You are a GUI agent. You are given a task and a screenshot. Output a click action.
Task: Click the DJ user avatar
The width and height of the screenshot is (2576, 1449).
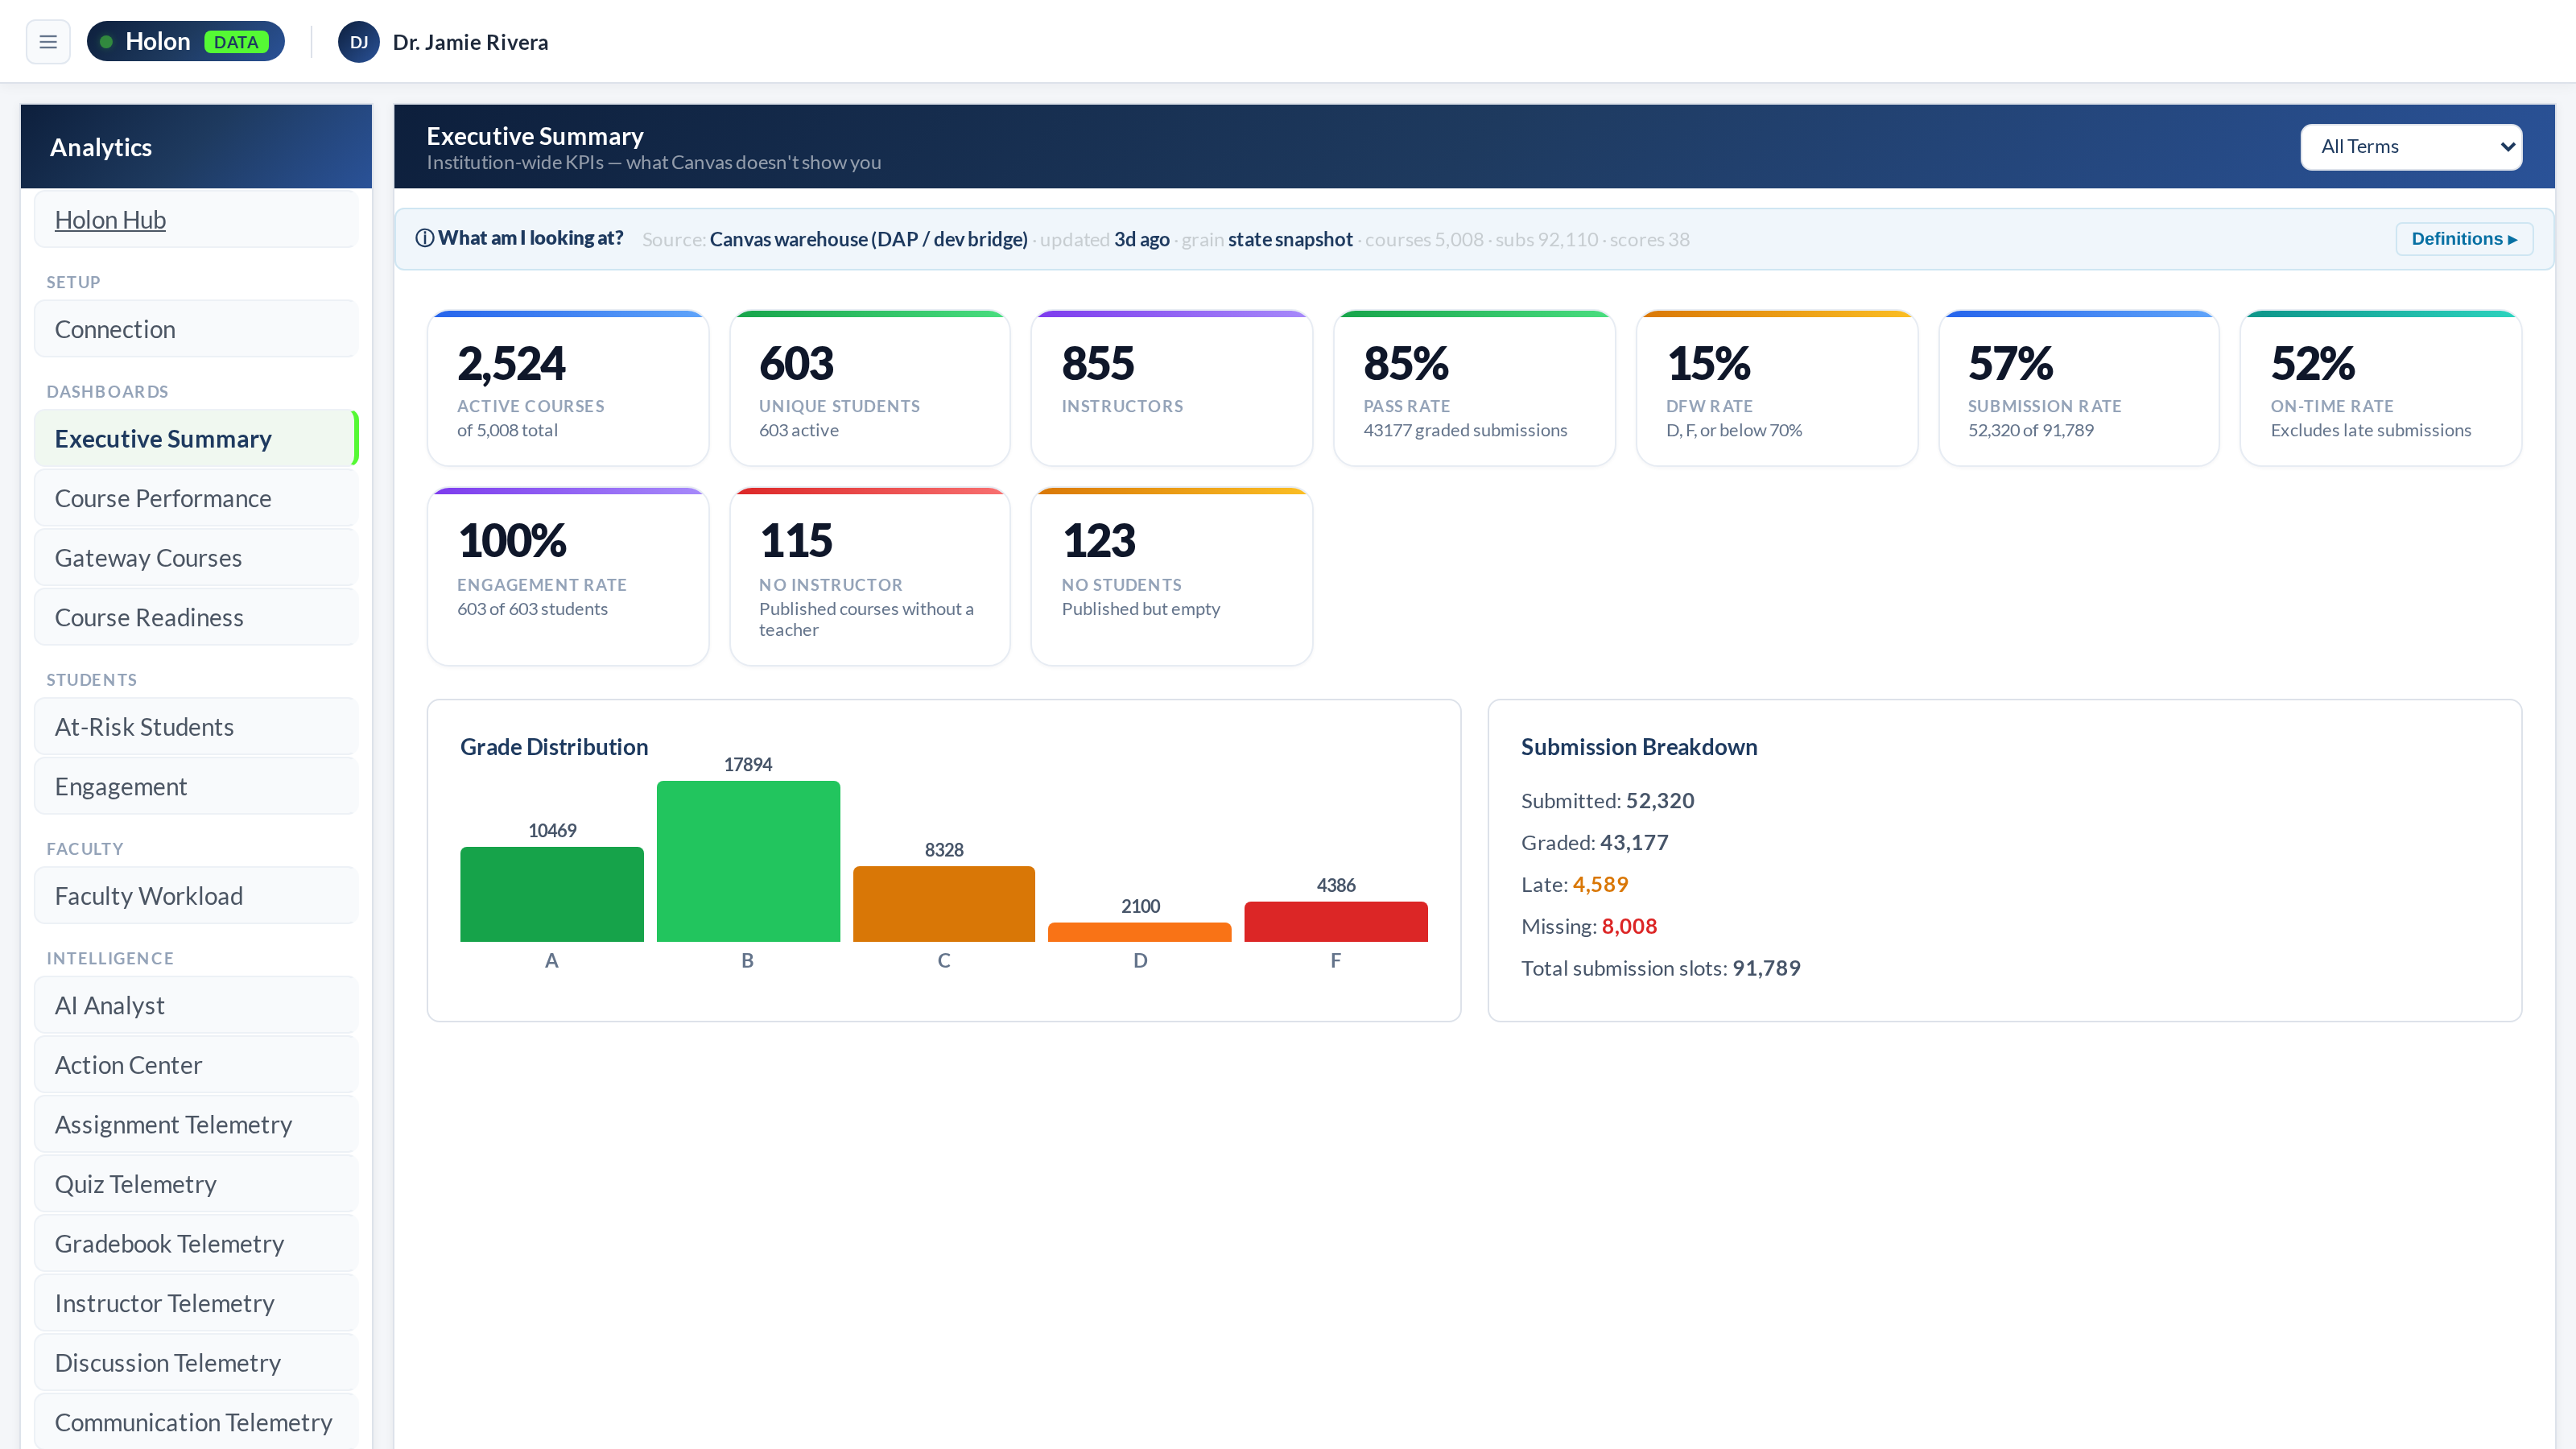click(359, 42)
